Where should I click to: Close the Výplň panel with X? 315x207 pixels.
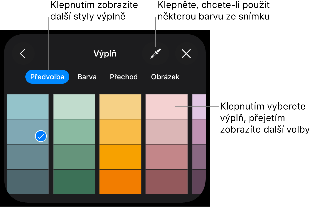tap(186, 54)
